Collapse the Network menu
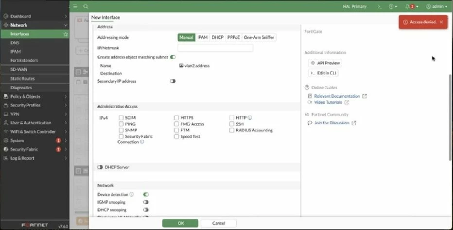This screenshot has height=230, width=453. point(35,25)
